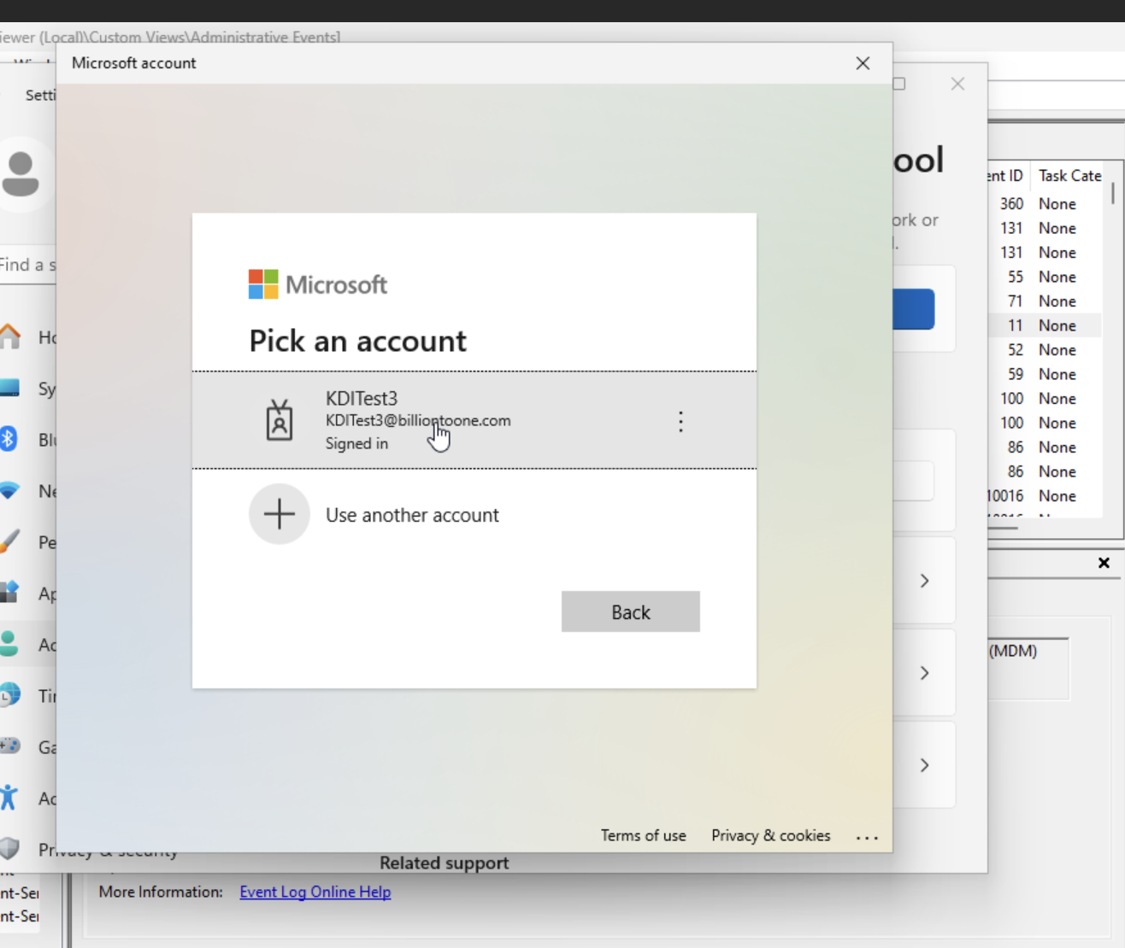Sort by Task Category column in Event Viewer
This screenshot has width=1125, height=948.
click(1069, 176)
